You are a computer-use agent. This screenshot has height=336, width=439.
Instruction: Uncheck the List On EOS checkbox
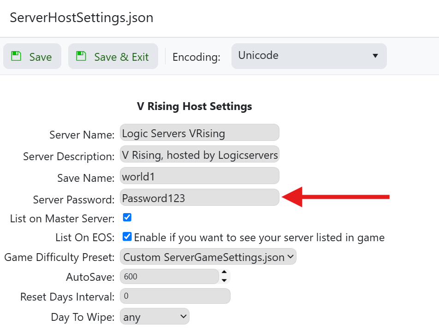click(127, 237)
